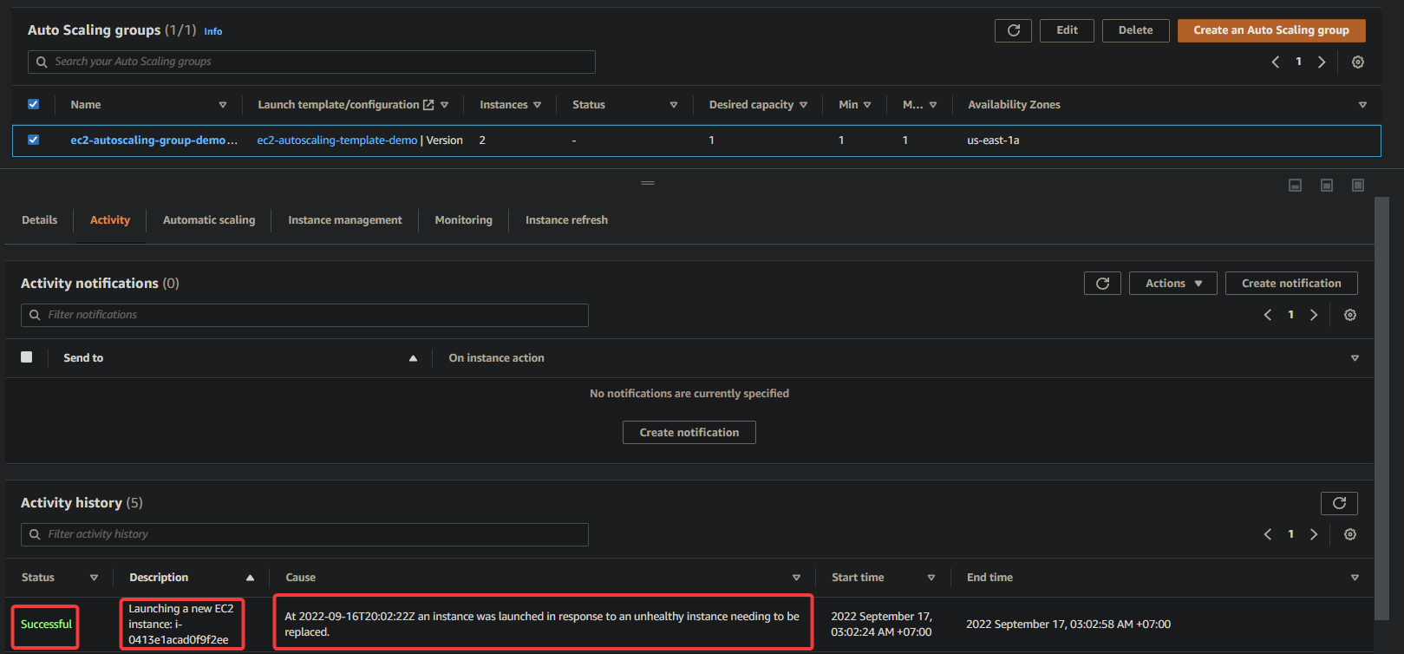Refresh the Activity notifications section
This screenshot has width=1404, height=654.
tap(1102, 284)
